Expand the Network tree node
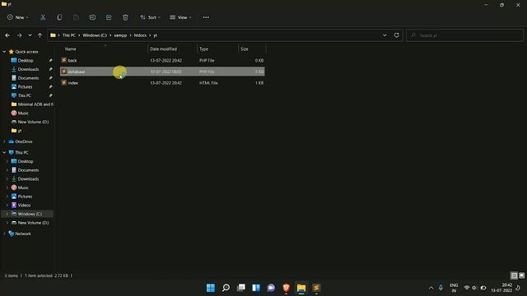Screen dimensions: 527x296 pyautogui.click(x=4, y=234)
